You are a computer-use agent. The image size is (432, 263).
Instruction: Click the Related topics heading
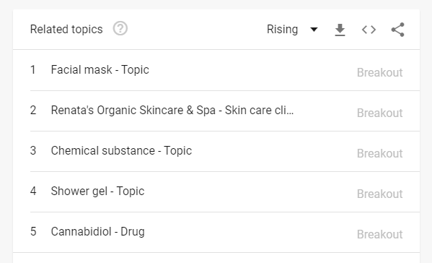[66, 29]
